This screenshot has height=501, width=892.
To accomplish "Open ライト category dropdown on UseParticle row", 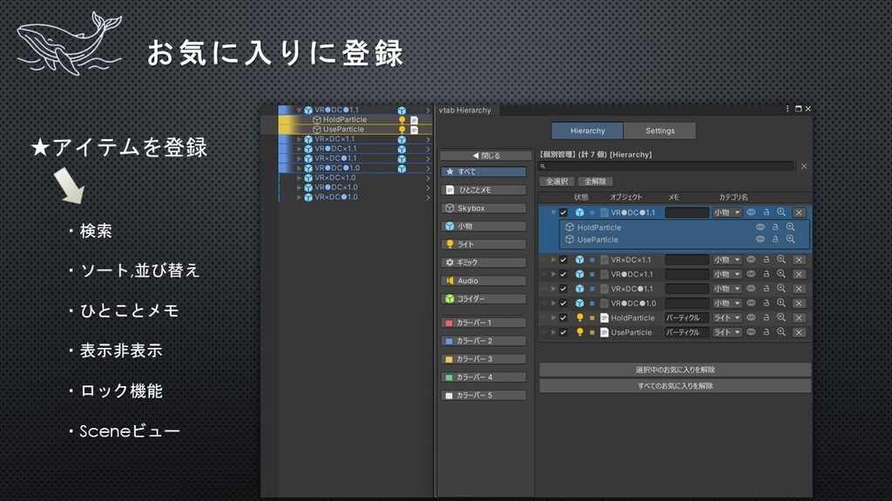I will coord(727,332).
